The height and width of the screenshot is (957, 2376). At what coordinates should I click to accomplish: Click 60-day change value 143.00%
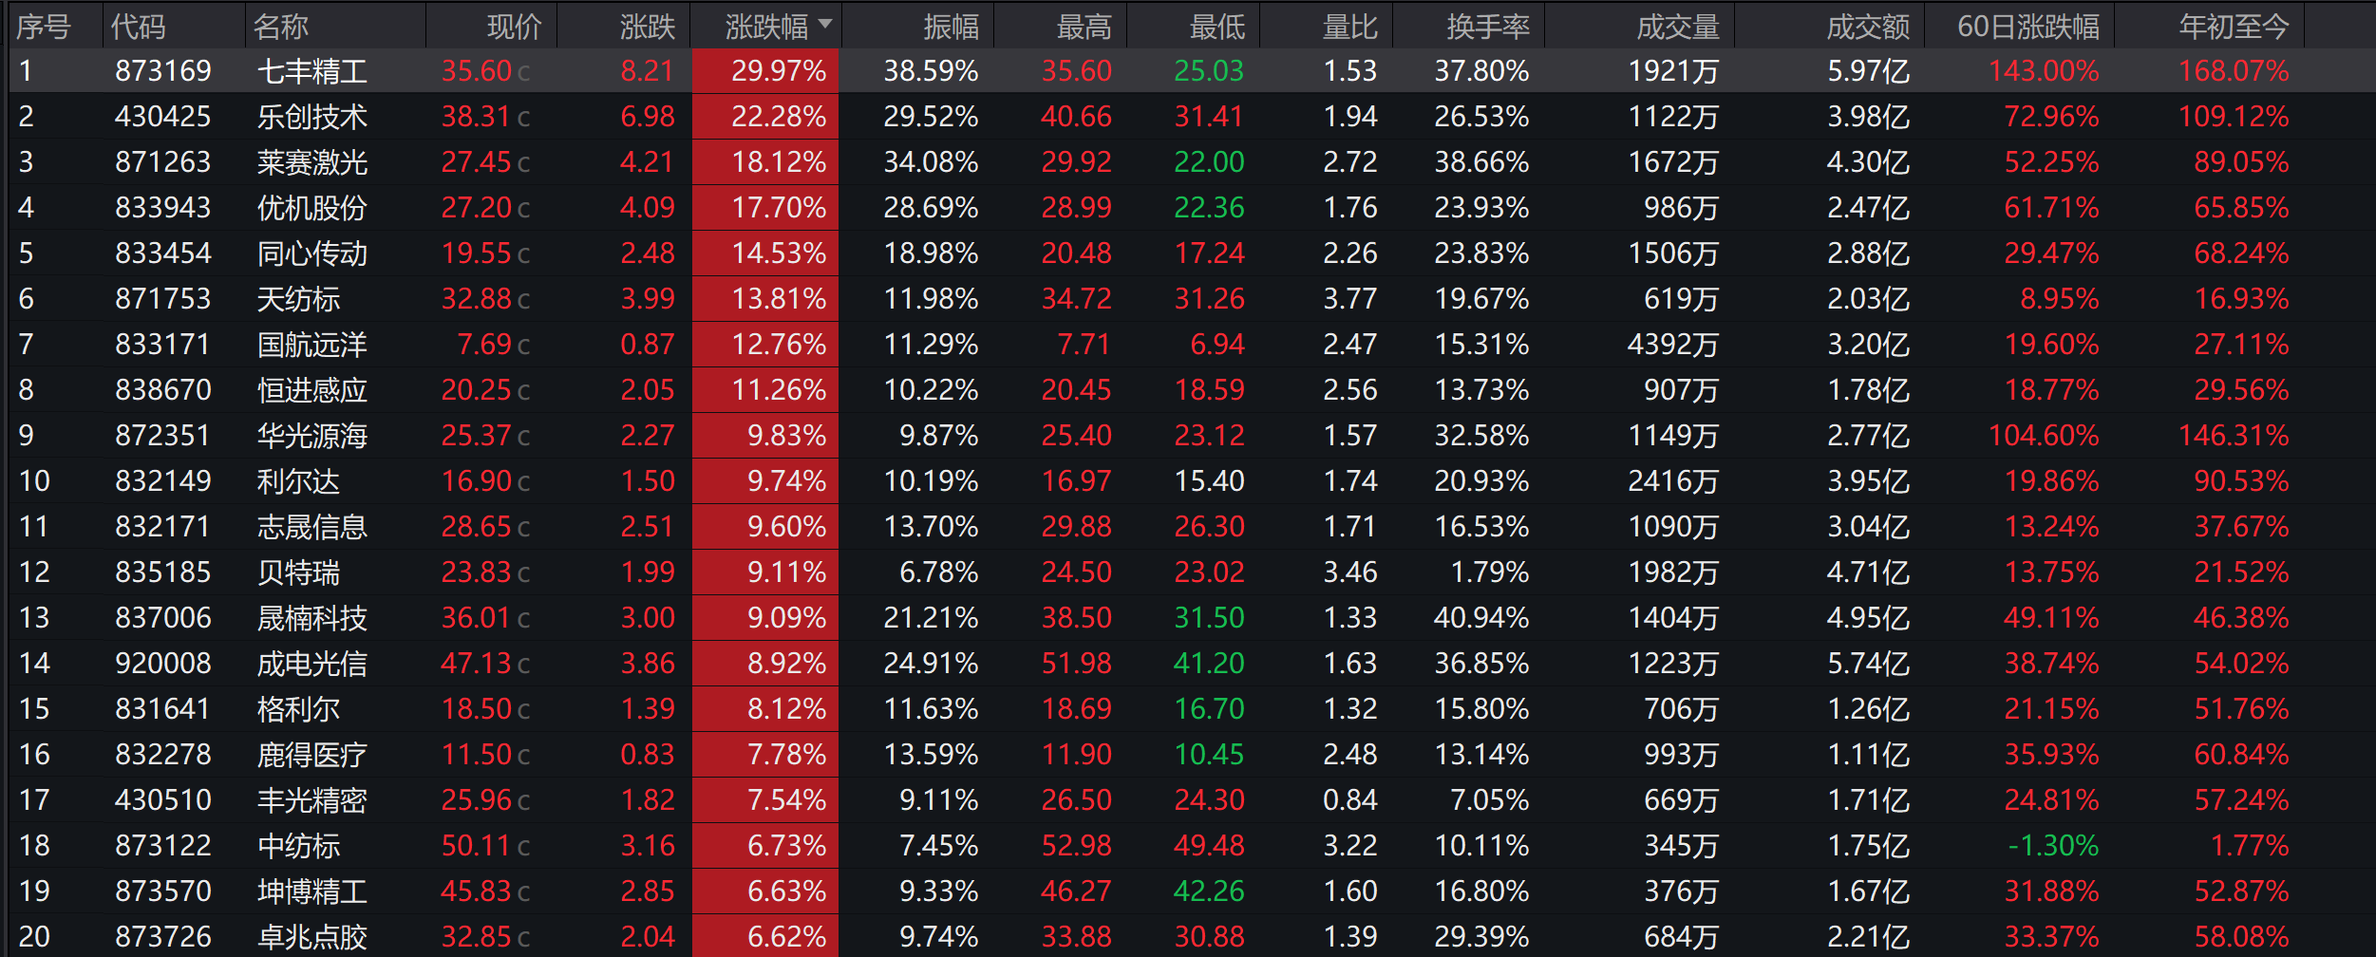coord(2044,71)
